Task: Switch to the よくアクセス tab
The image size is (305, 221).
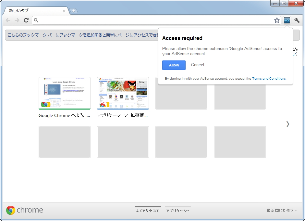Action: 148,210
